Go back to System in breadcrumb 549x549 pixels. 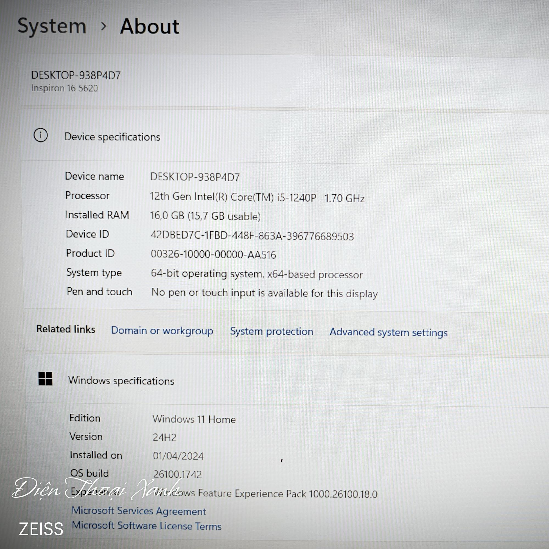(x=52, y=26)
